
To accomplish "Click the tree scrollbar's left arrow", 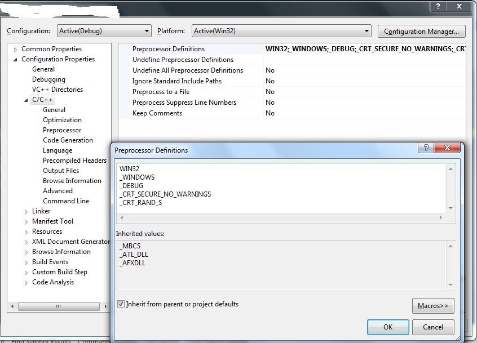I will (12, 306).
